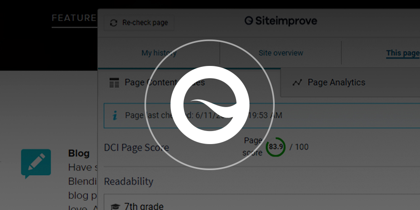Image resolution: width=420 pixels, height=210 pixels.
Task: Click the info icon beside Page last checked
Action: 115,116
